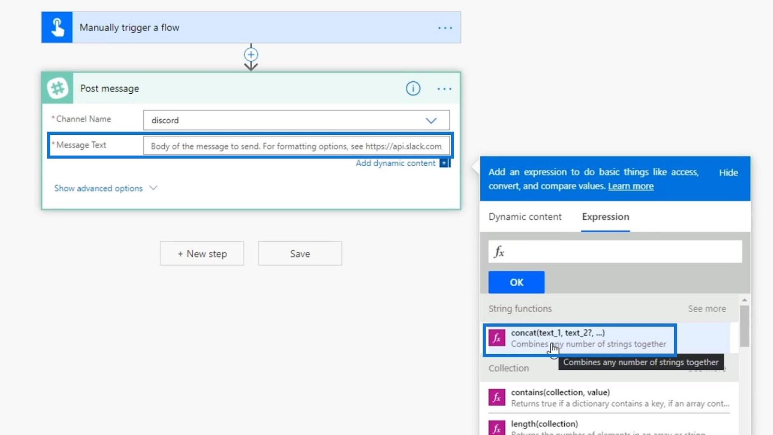This screenshot has height=435, width=773.
Task: Click into the Message Text field
Action: (296, 146)
